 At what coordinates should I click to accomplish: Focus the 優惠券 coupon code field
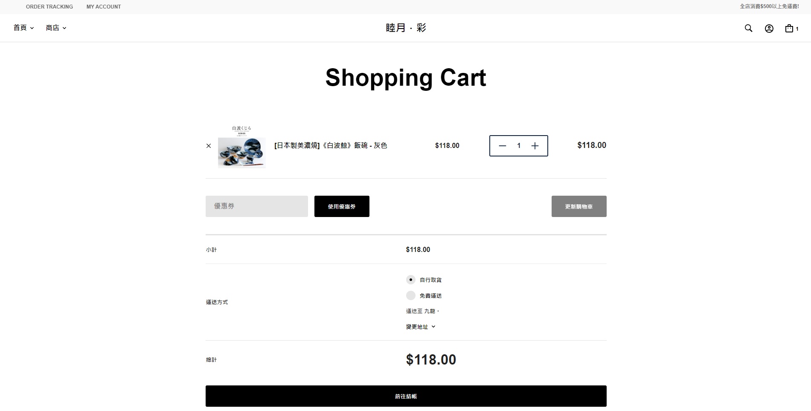click(256, 206)
